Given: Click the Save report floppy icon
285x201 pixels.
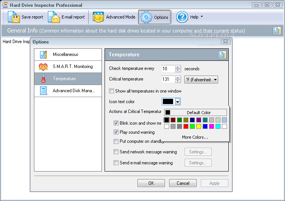Looking at the screenshot, I should (x=14, y=17).
